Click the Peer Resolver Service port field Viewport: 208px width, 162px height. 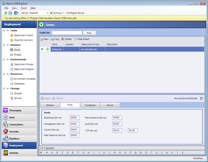(75, 135)
